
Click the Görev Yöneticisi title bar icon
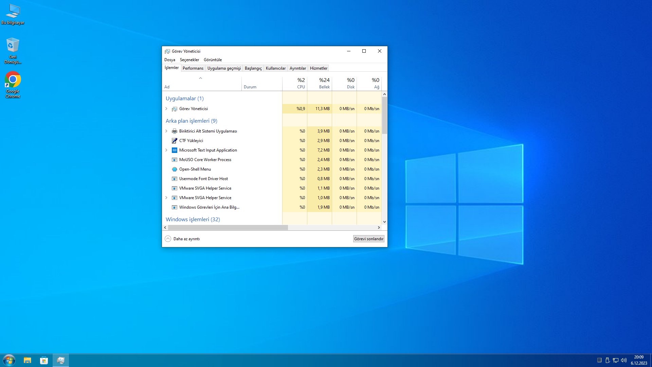[x=167, y=51]
